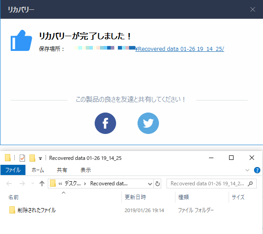This screenshot has width=263, height=234.
Task: Click the 削除されたファイル folder icon
Action: coord(12,210)
